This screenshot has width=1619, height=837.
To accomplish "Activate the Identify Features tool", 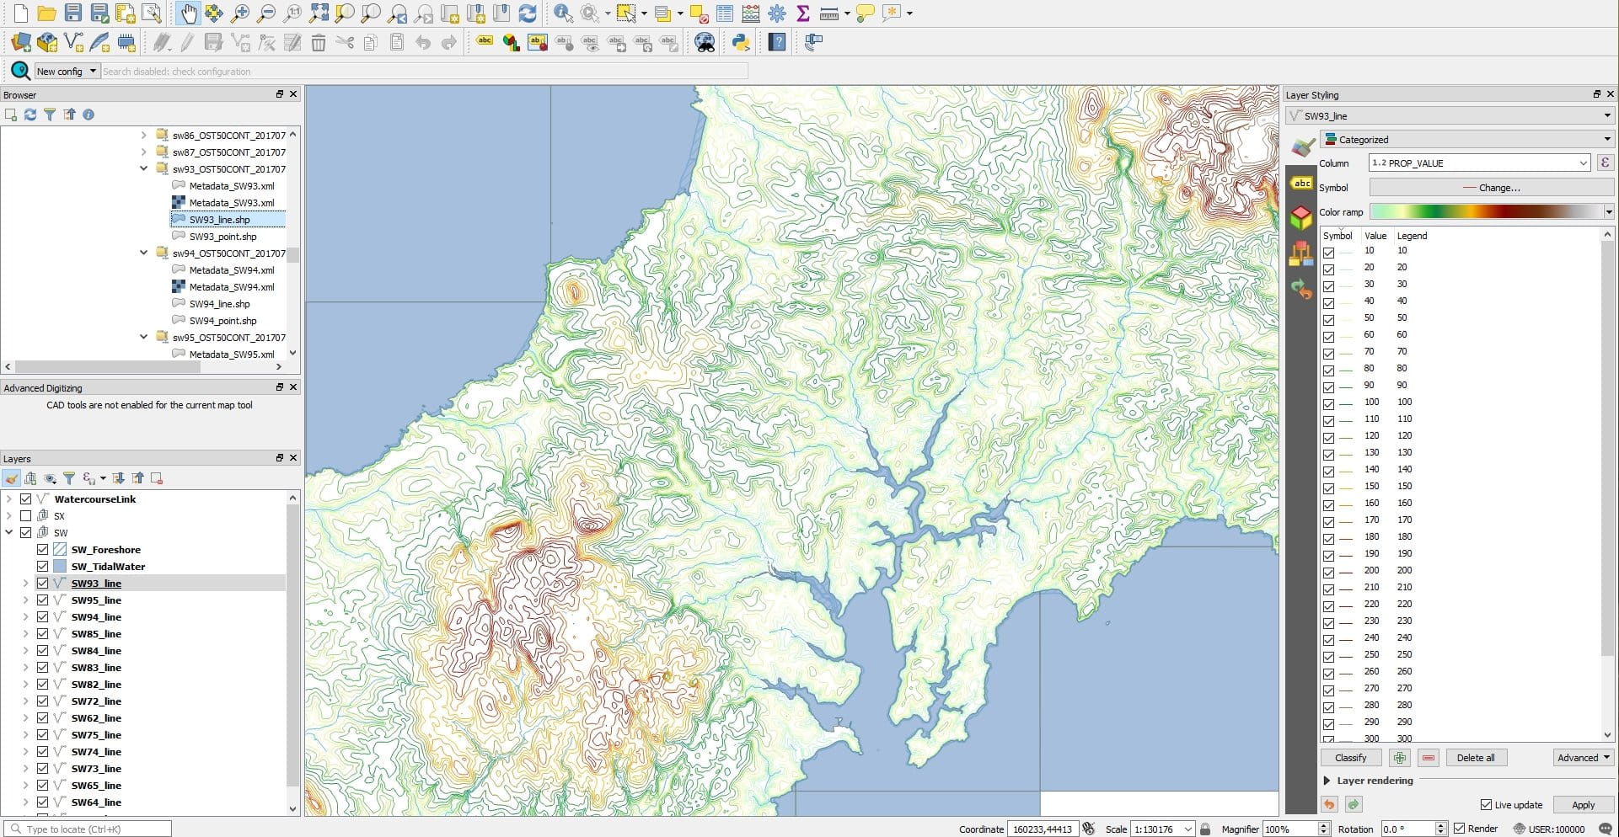I will point(563,13).
